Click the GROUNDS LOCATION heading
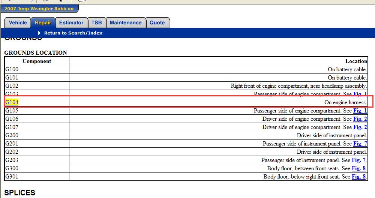Viewport: 375px width, 198px height. click(36, 52)
